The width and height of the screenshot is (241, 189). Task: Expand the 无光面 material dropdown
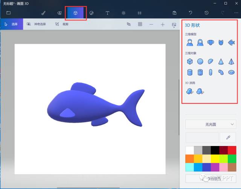pyautogui.click(x=211, y=124)
